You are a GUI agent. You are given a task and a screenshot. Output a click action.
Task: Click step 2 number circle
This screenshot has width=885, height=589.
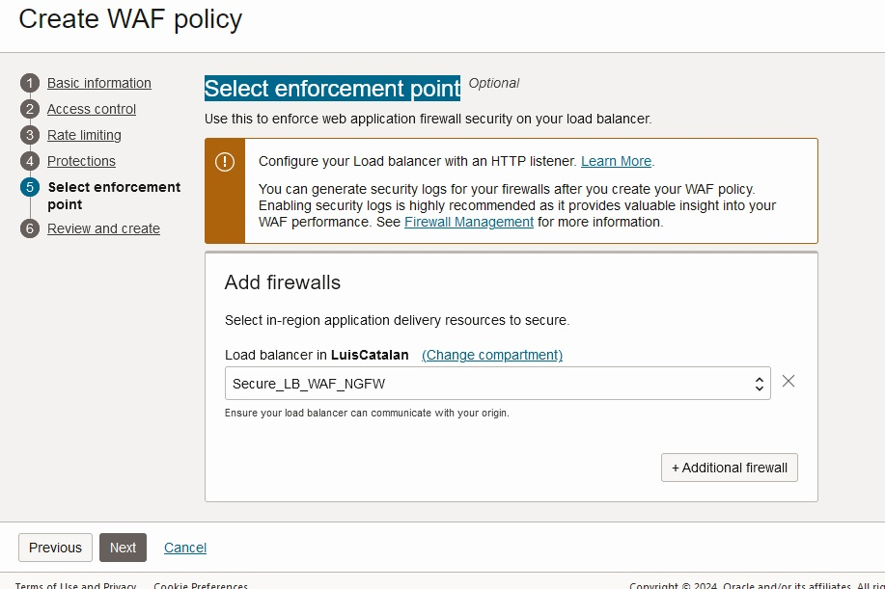click(30, 109)
